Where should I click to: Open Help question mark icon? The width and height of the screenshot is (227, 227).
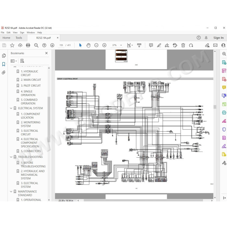click(x=198, y=38)
